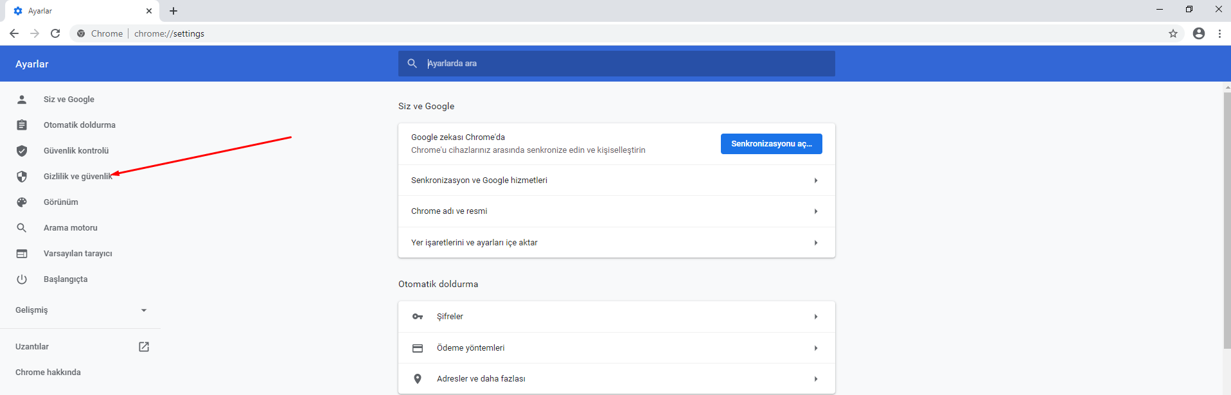
Task: Select Arama motoru in sidebar
Action: tap(70, 228)
